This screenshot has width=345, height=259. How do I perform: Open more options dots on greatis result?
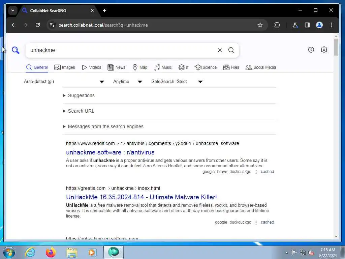click(256, 223)
